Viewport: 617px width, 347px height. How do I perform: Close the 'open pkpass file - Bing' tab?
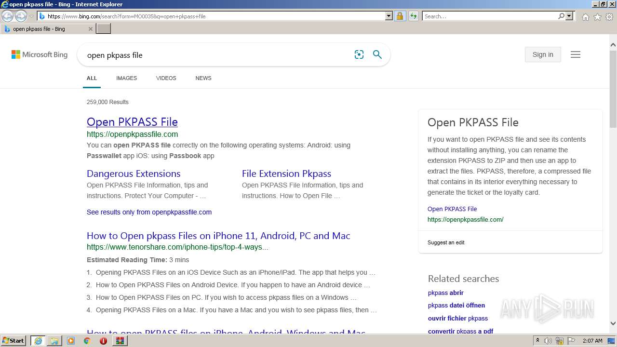coord(90,29)
